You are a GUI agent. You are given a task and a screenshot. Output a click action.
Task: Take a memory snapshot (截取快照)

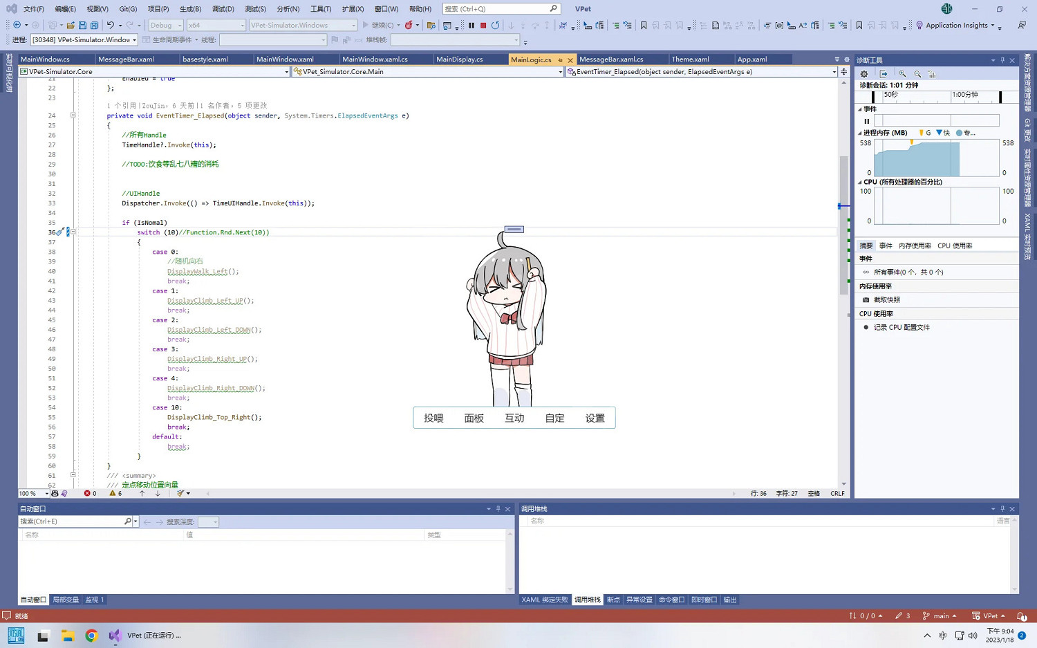tap(886, 300)
